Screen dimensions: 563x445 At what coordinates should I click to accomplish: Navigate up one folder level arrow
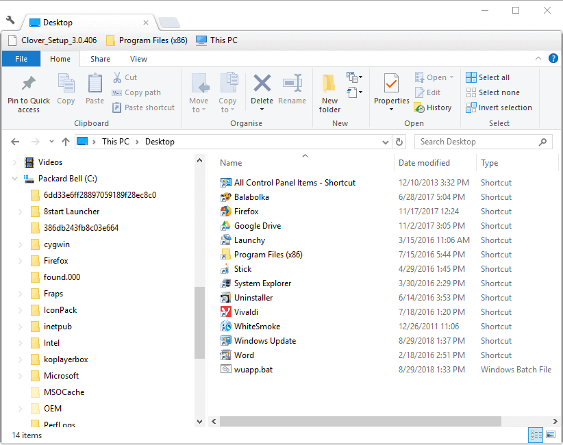coord(66,142)
